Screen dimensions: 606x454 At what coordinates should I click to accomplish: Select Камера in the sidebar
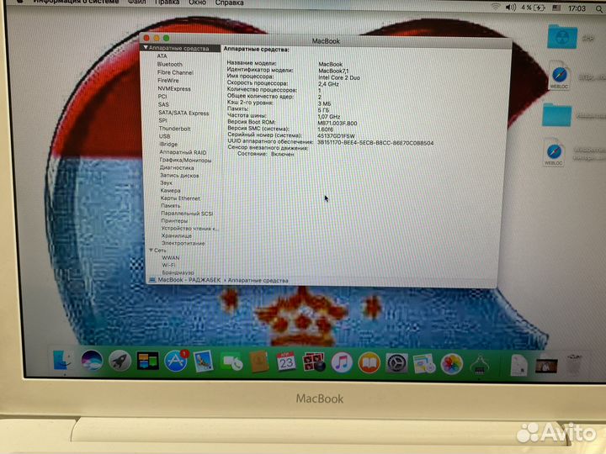(170, 190)
